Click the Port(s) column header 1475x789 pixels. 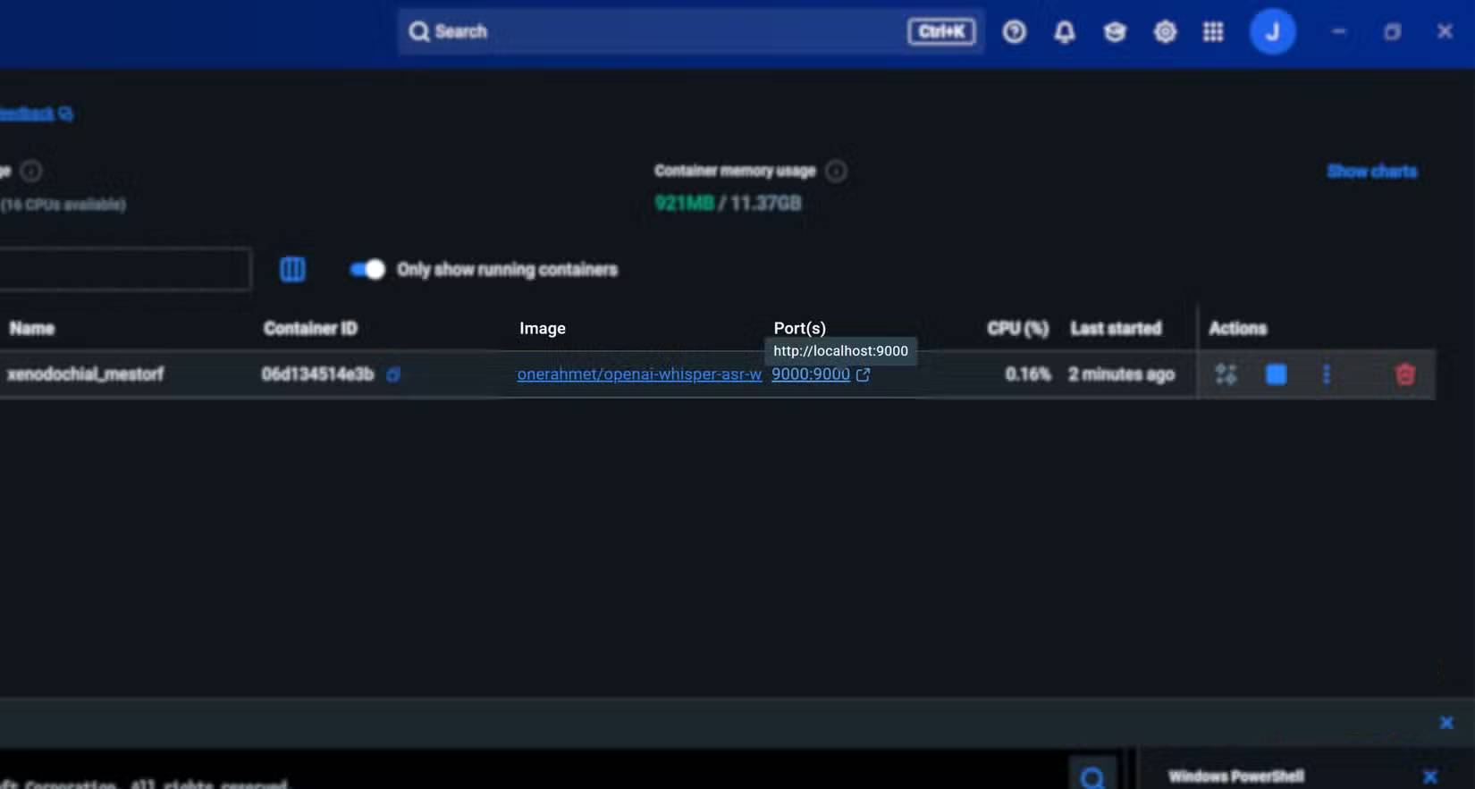coord(800,328)
